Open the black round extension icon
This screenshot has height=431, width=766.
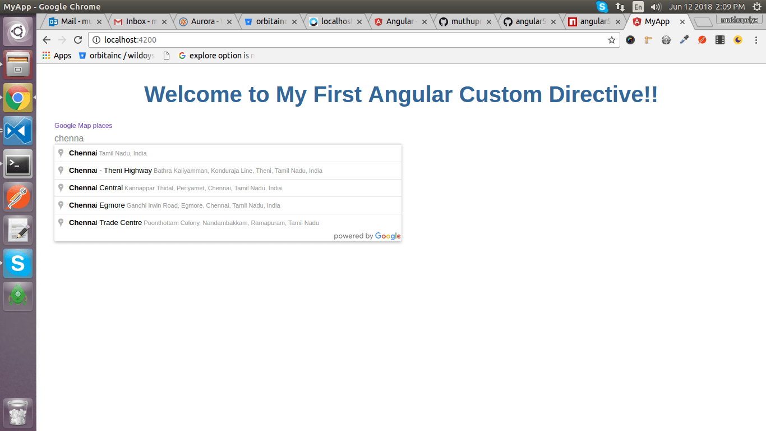coord(630,40)
